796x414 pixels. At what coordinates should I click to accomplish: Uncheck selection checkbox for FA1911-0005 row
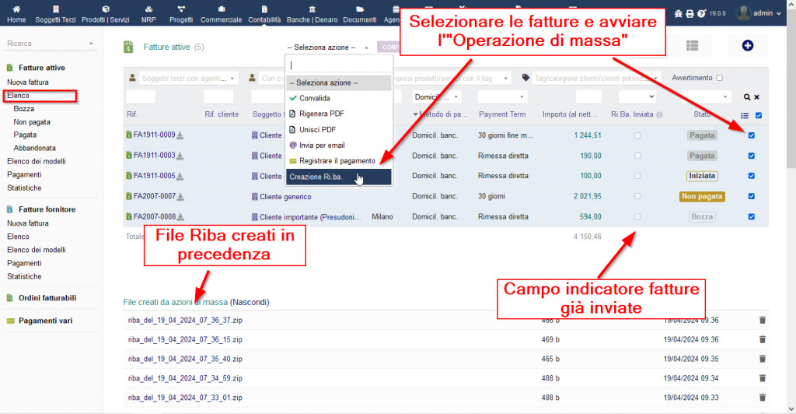coord(752,176)
